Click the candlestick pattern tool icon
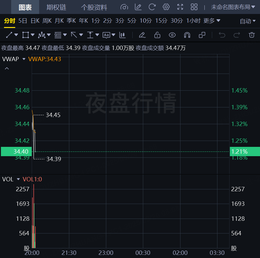This screenshot has width=260, height=258. [122, 35]
